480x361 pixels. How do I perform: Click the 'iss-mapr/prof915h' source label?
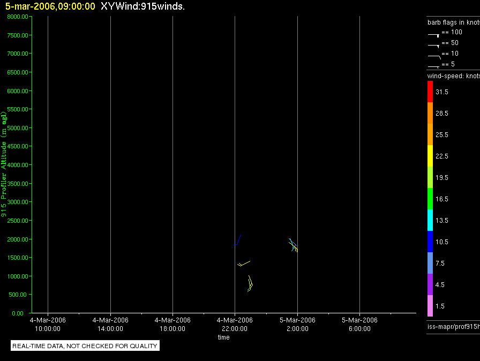pyautogui.click(x=454, y=326)
